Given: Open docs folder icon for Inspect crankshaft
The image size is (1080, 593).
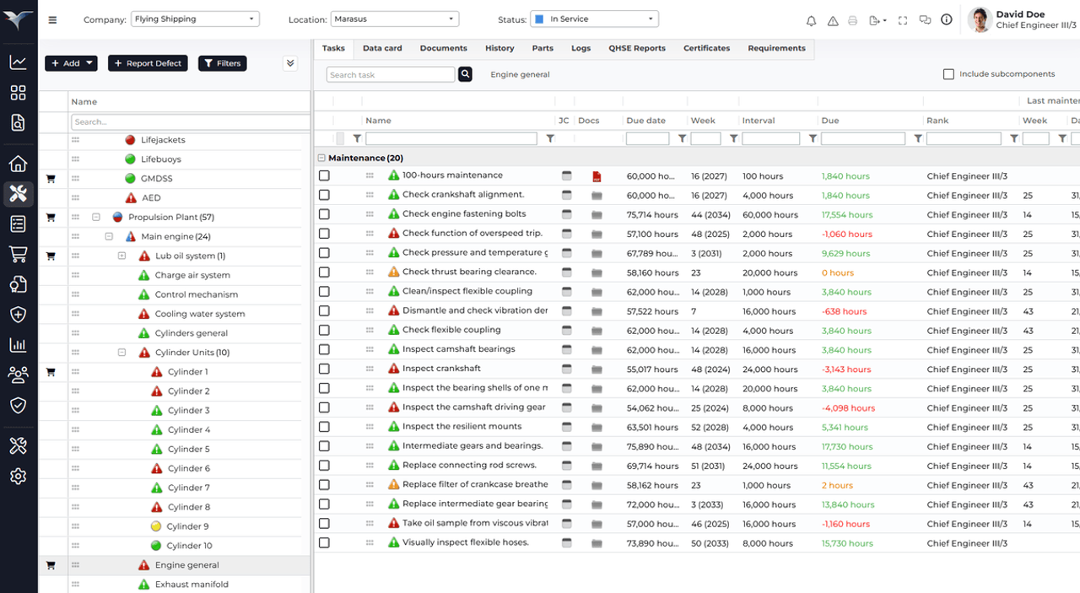Looking at the screenshot, I should click(597, 369).
